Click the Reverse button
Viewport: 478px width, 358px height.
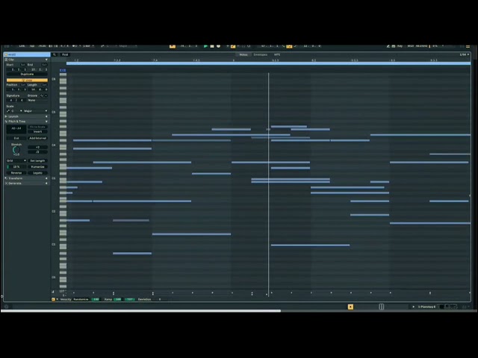tap(16, 172)
